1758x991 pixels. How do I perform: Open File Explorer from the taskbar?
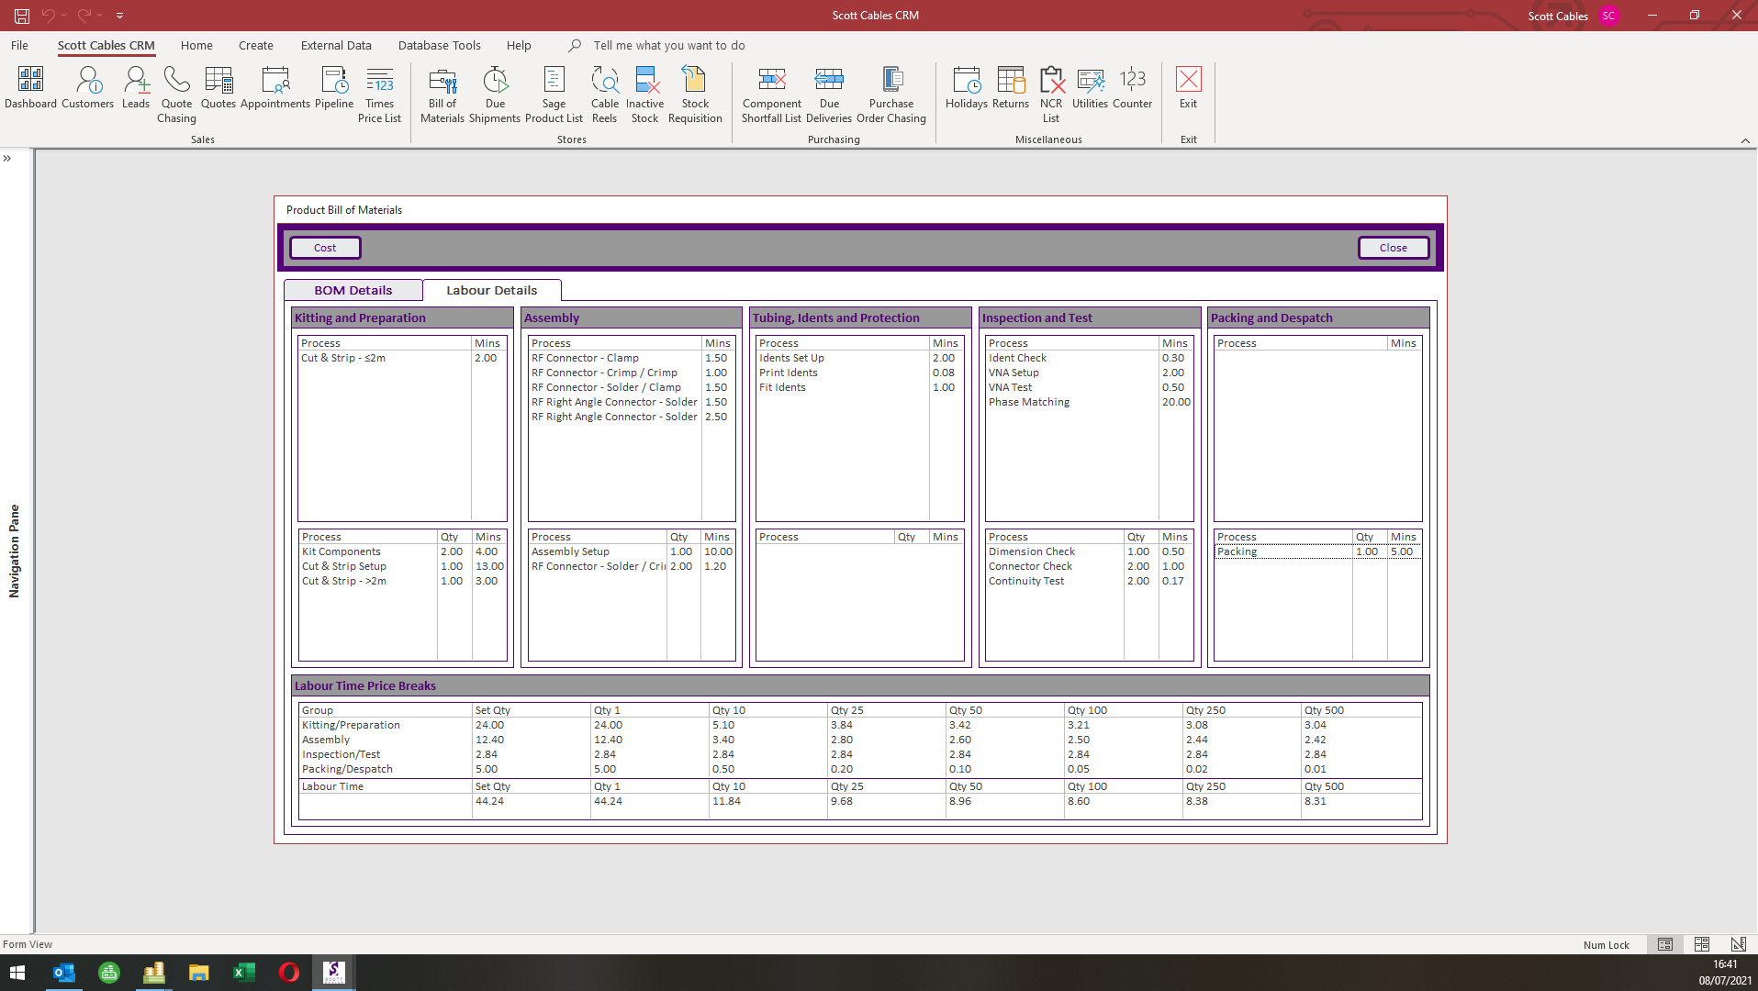tap(199, 973)
